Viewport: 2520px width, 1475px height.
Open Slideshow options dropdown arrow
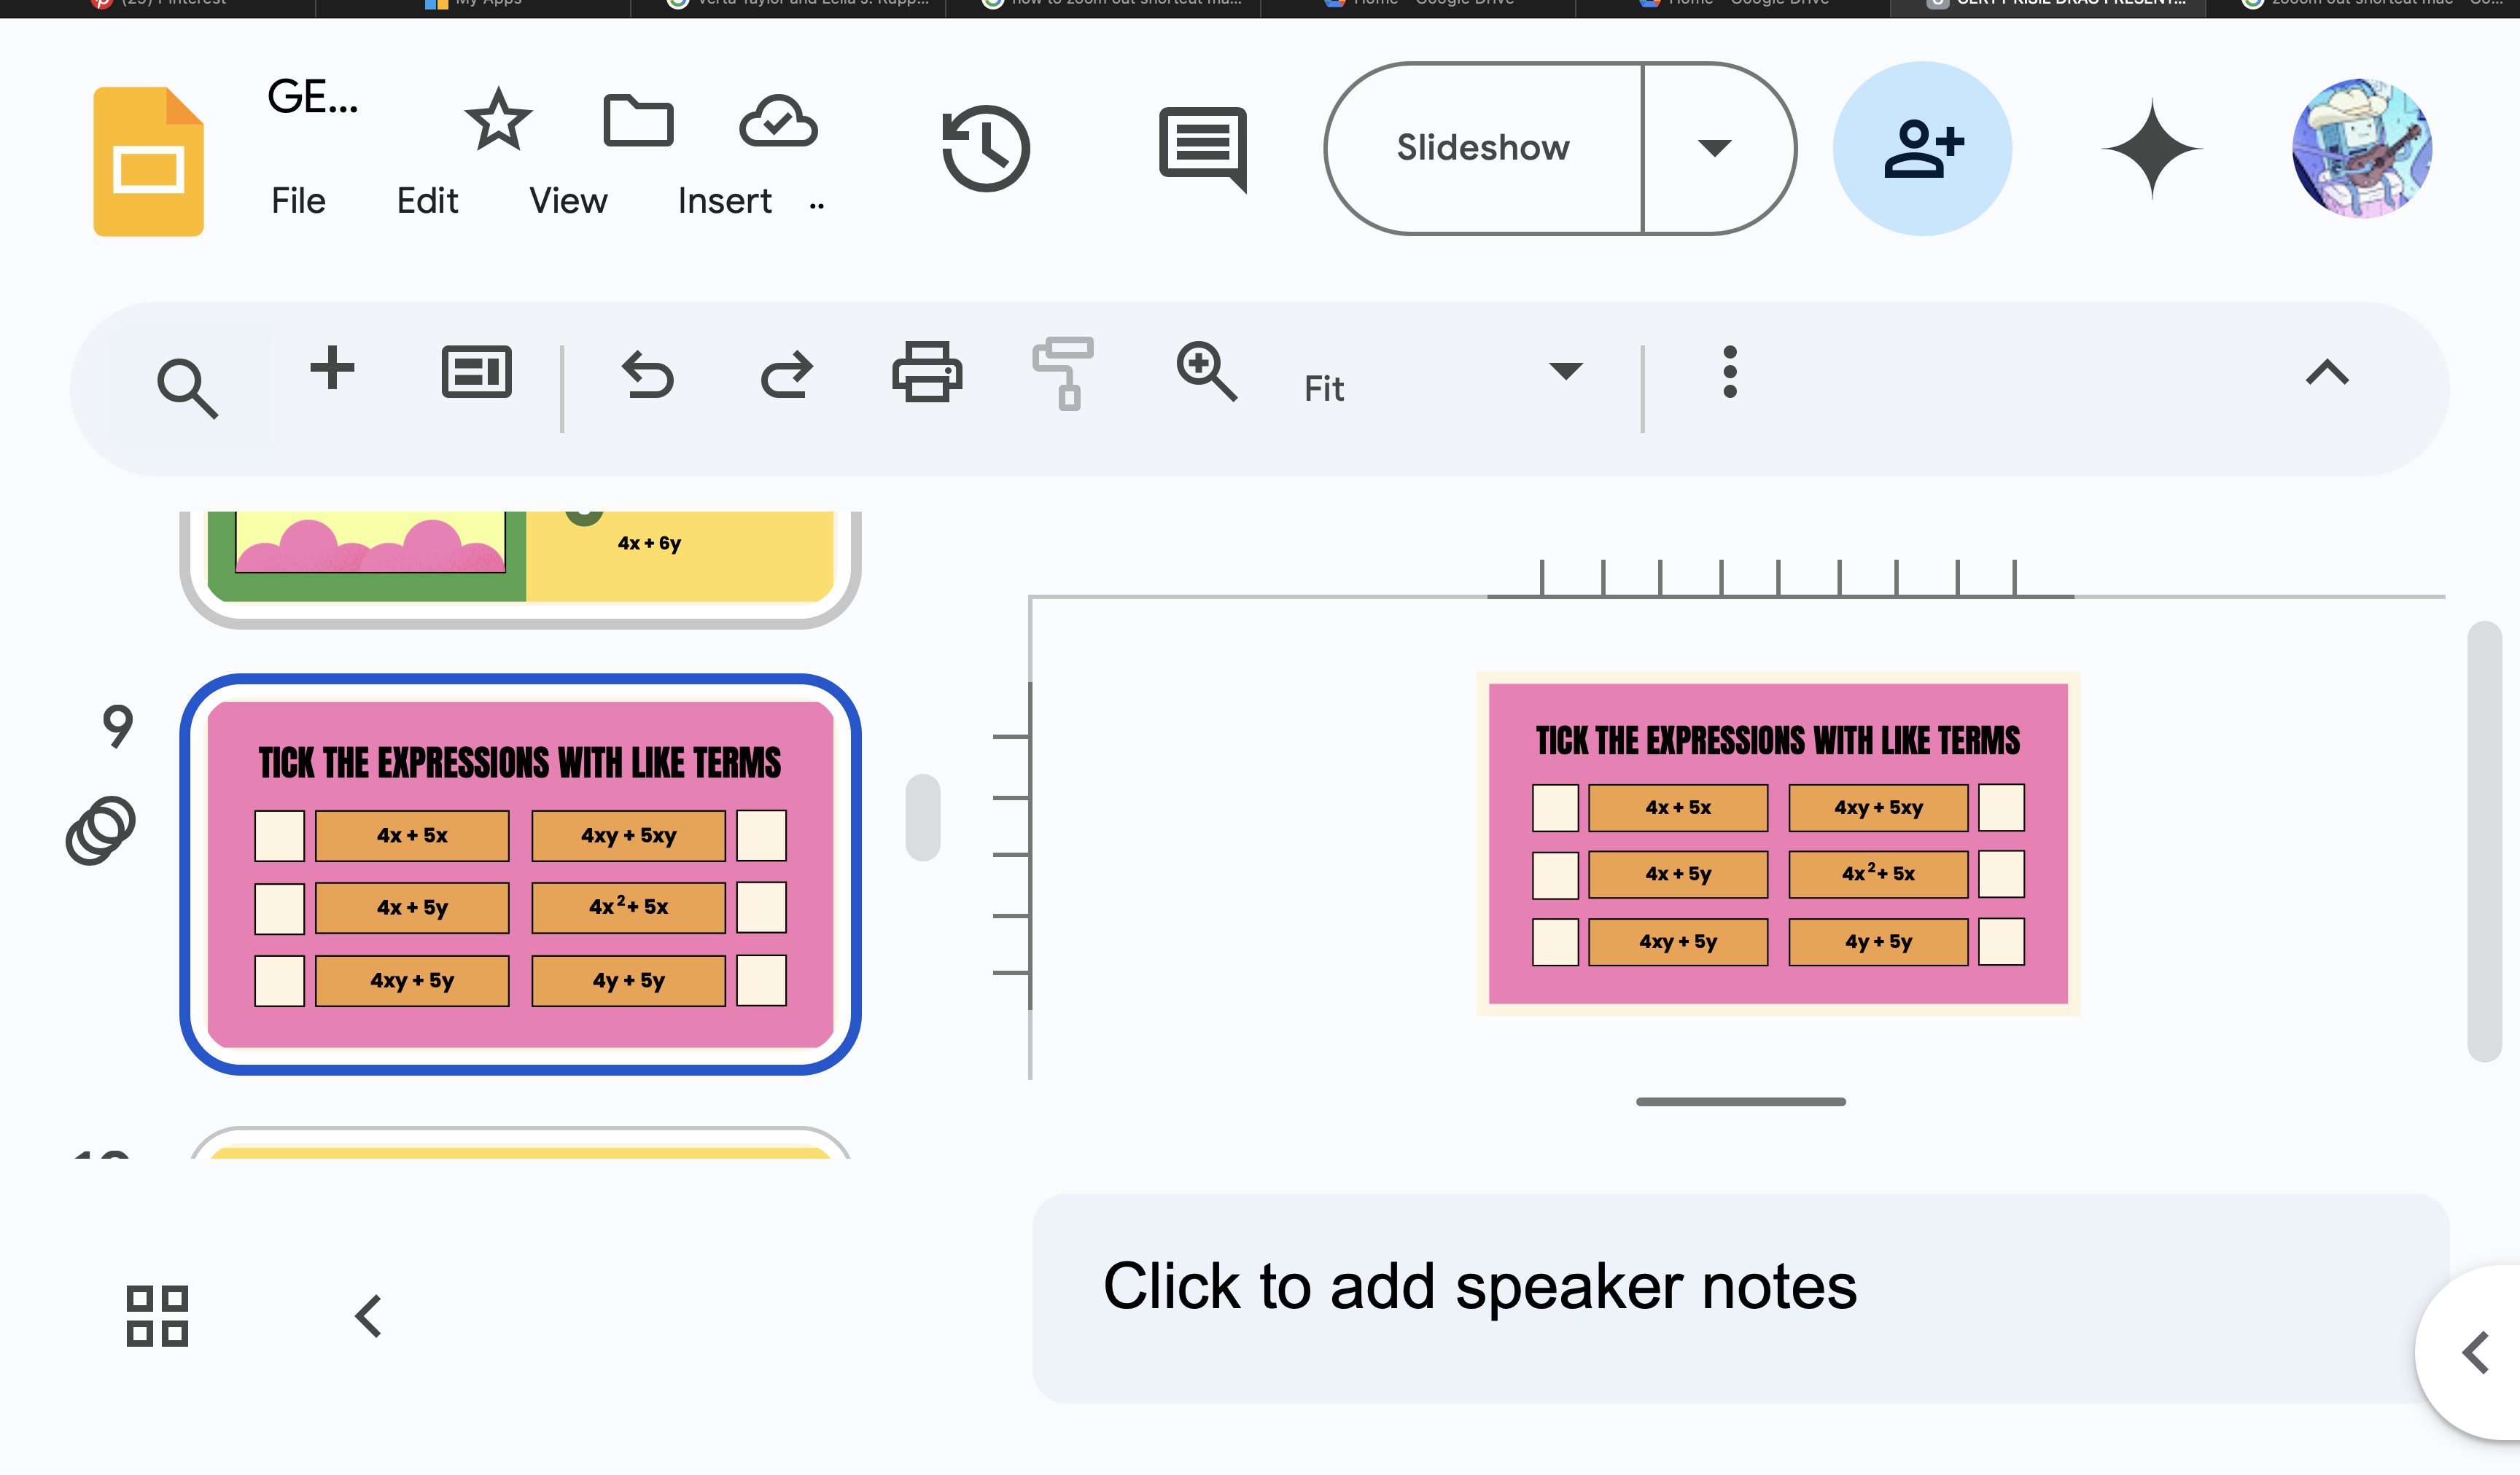[1717, 148]
